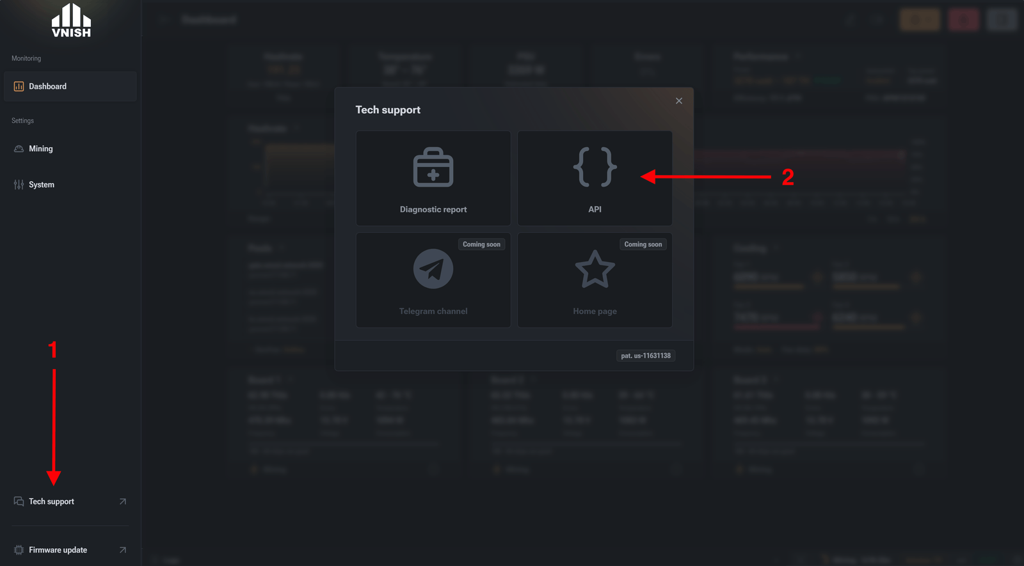
Task: Click the Home page star icon
Action: [595, 269]
